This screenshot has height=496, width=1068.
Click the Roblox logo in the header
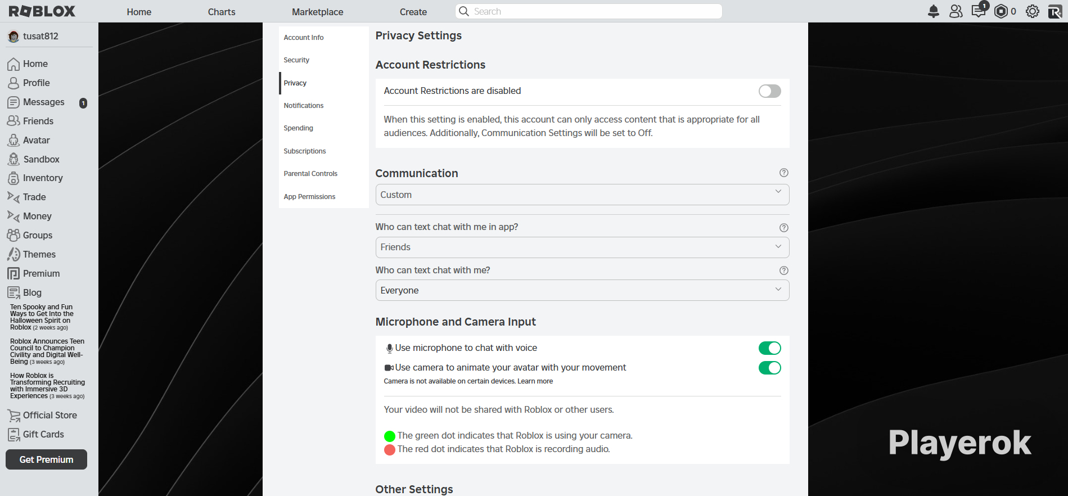[x=42, y=11]
